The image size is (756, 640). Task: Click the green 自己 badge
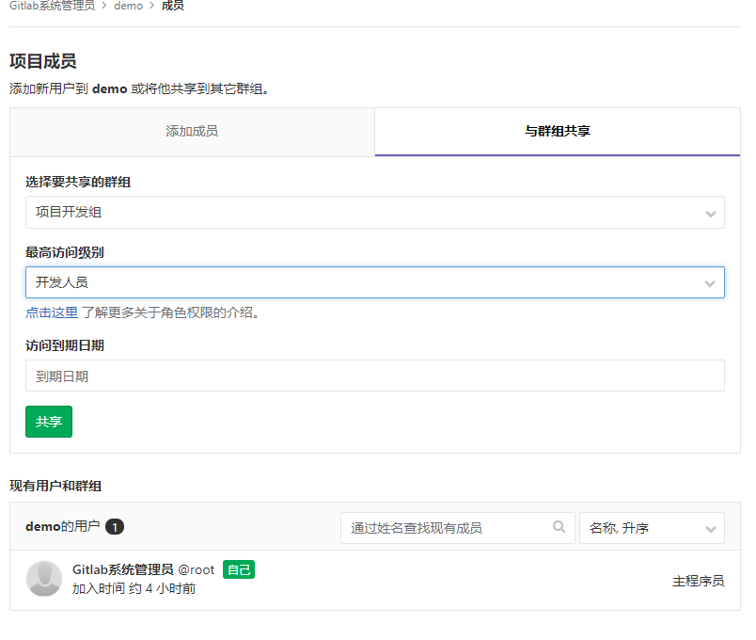pos(239,569)
